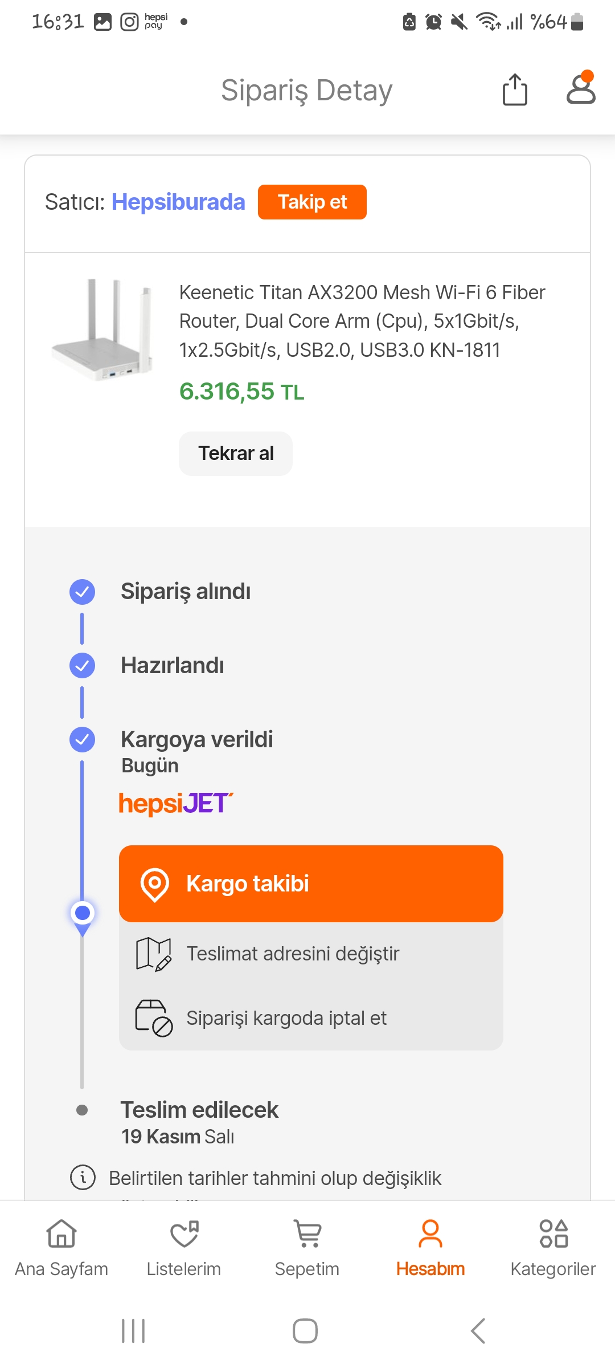Open Listelerim tab

point(183,1248)
